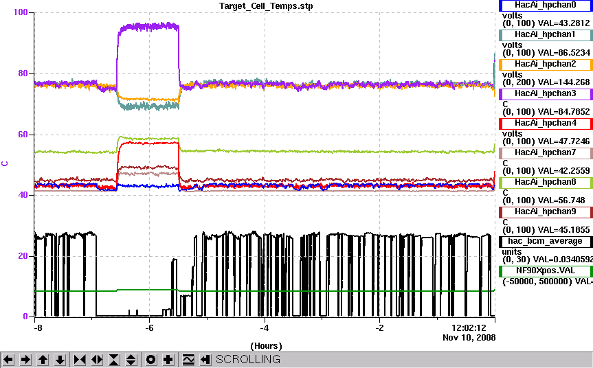
Task: Click the 60 label on the y-axis
Action: pos(23,135)
